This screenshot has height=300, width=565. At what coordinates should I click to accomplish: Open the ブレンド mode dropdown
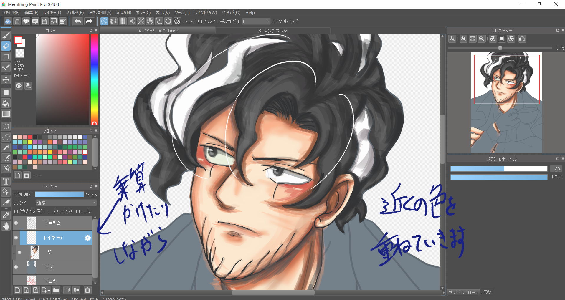click(66, 203)
